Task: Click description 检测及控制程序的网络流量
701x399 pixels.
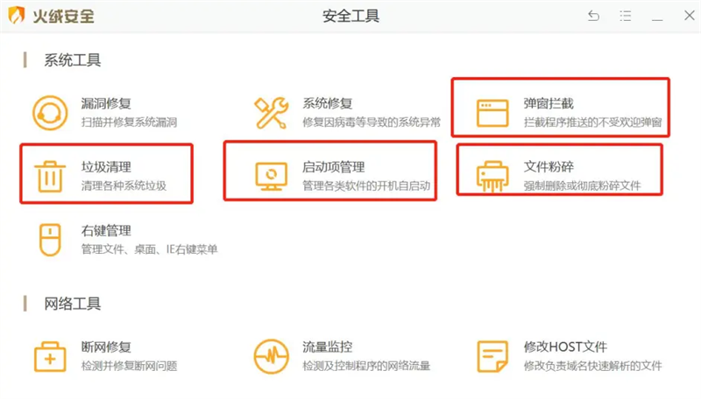Action: 366,366
